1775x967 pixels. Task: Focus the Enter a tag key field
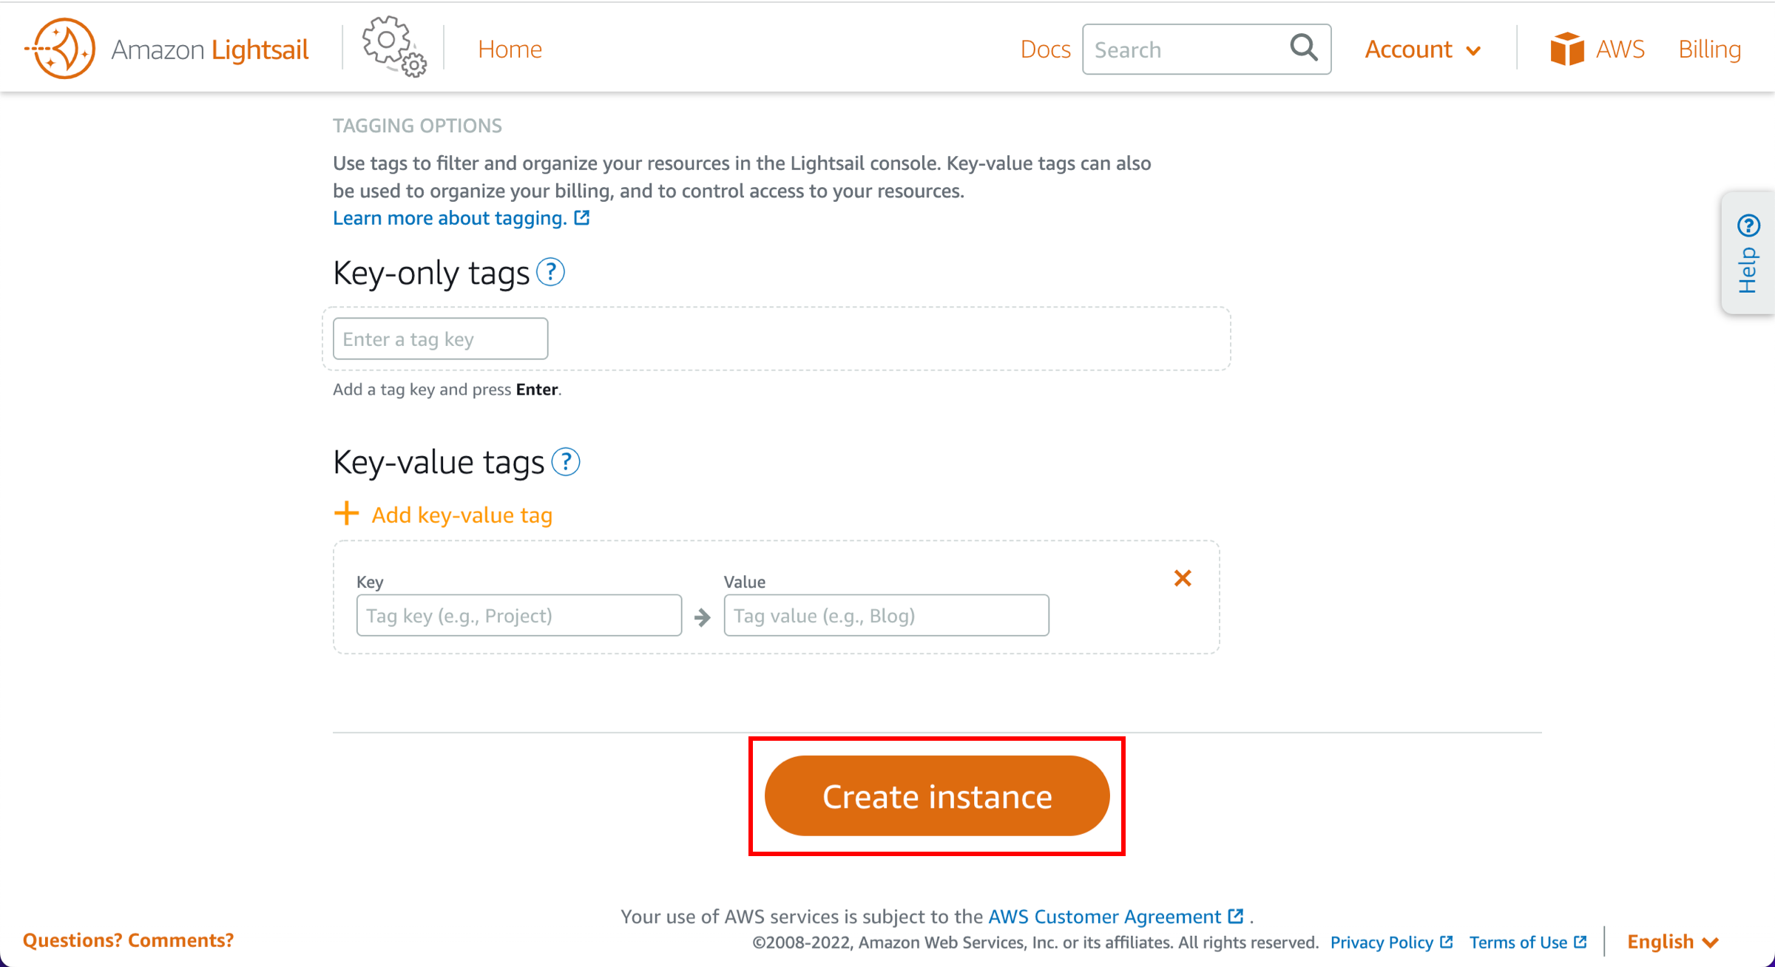(x=440, y=339)
